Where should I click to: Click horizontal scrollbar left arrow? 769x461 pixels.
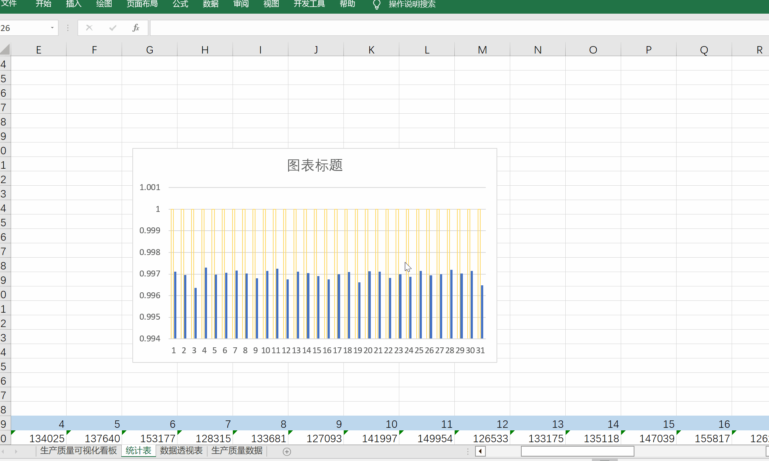coord(480,451)
